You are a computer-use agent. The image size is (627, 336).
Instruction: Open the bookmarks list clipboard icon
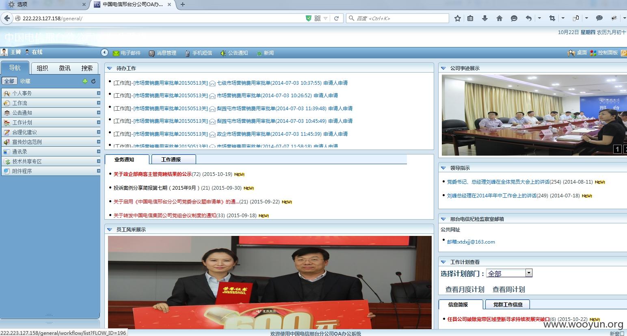pyautogui.click(x=470, y=18)
